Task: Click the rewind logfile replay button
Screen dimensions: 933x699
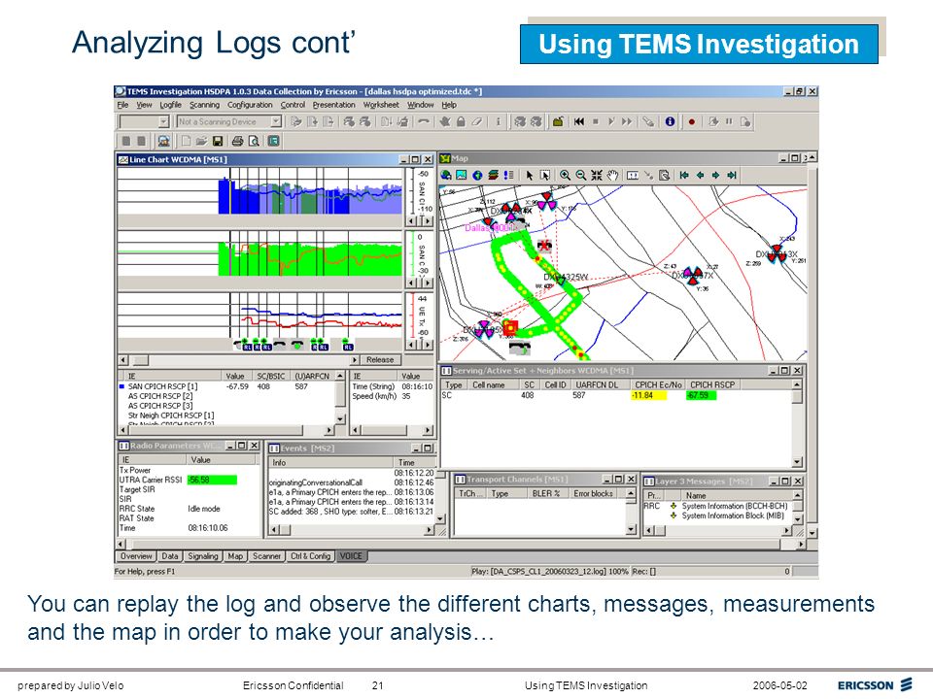Action: point(579,122)
